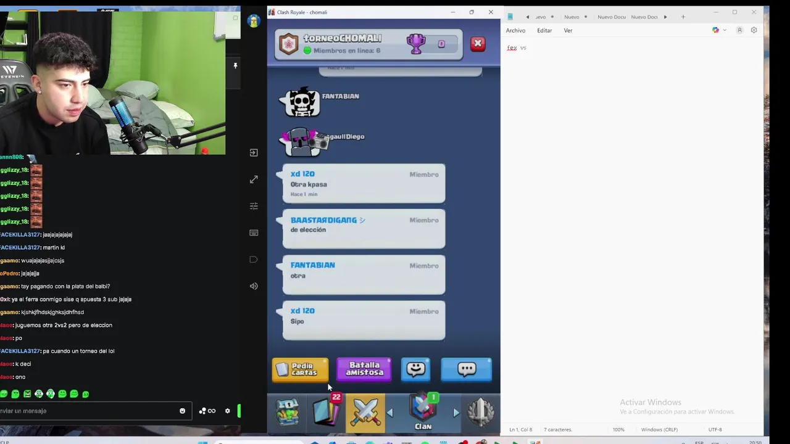The height and width of the screenshot is (444, 790).
Task: Go to next clan with right arrow
Action: [x=456, y=413]
